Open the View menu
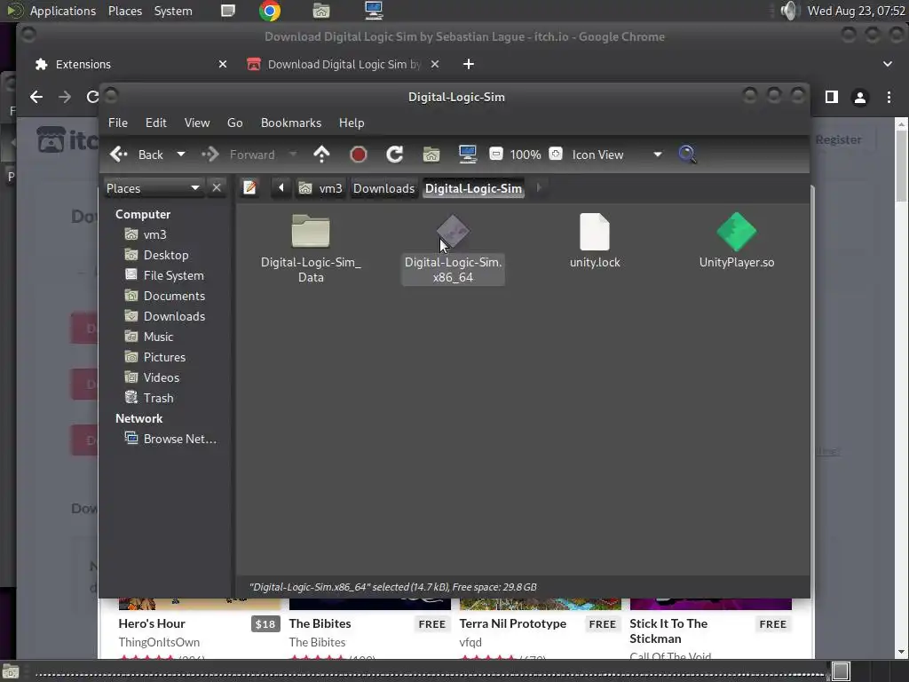This screenshot has width=909, height=682. click(x=197, y=123)
